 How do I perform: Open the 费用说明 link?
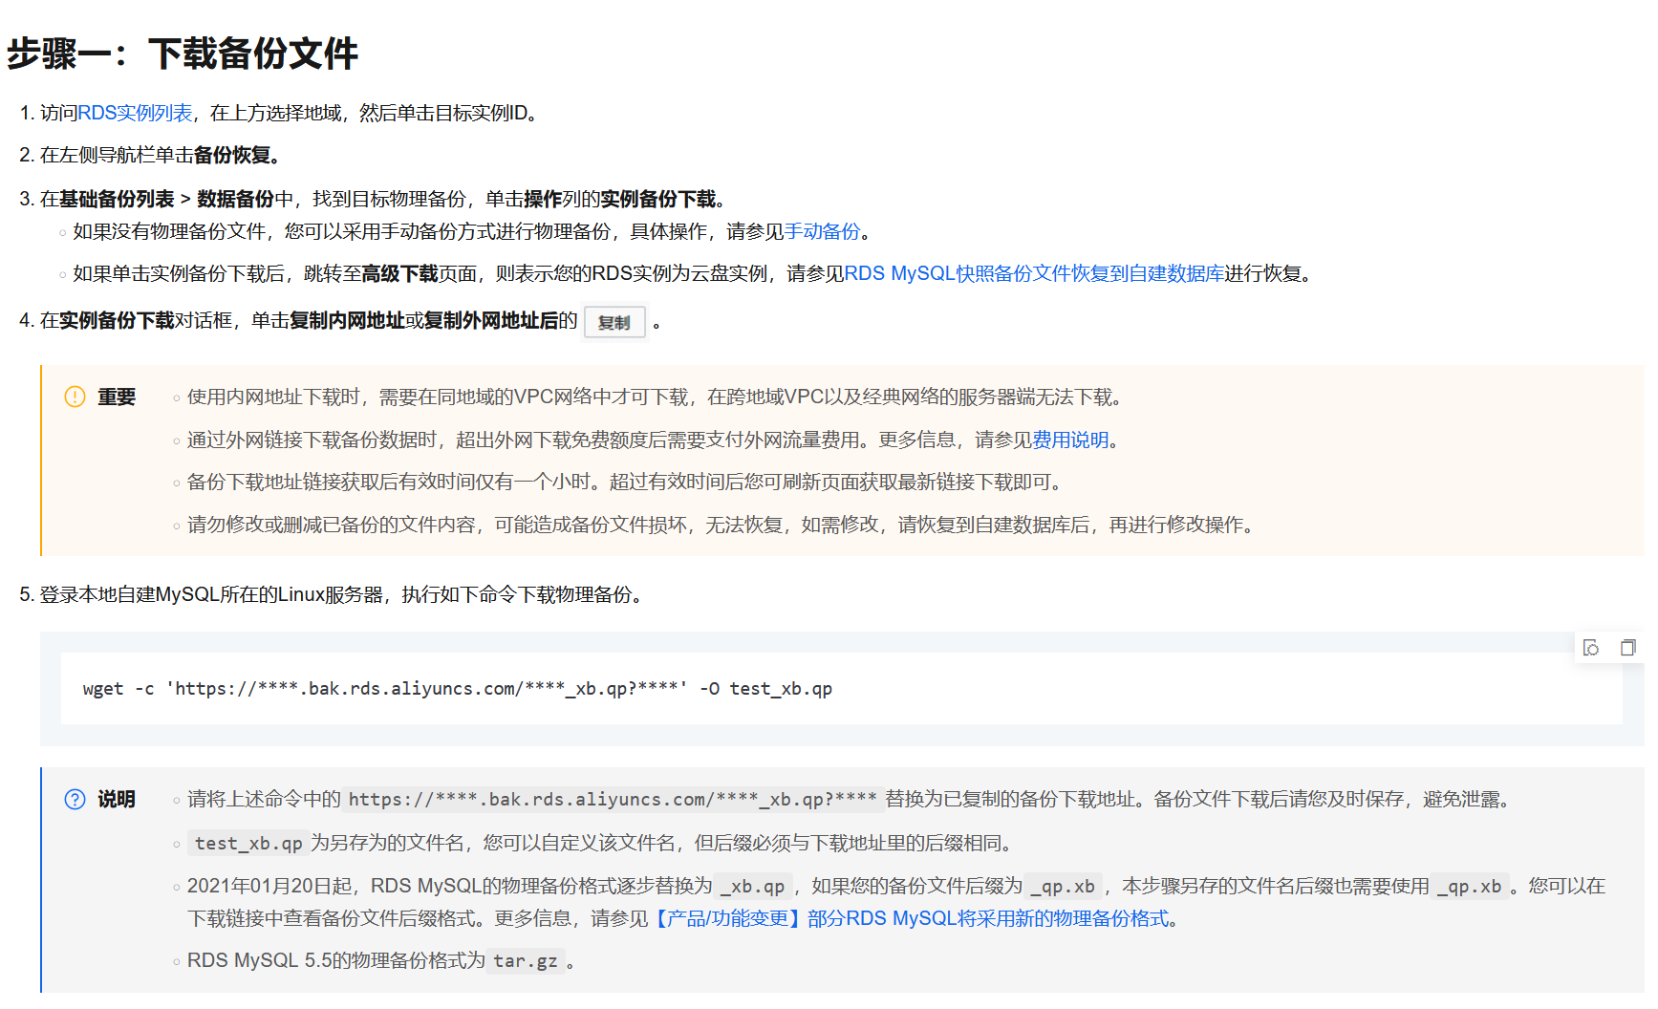[1070, 440]
